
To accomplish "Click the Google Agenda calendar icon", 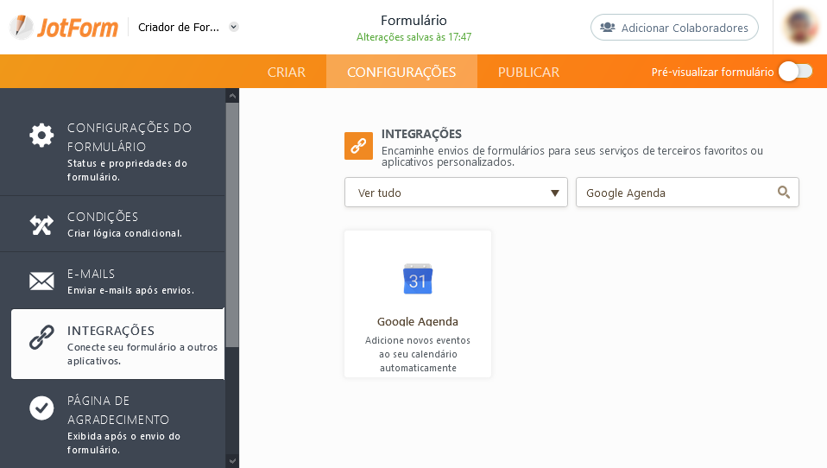I will 418,279.
